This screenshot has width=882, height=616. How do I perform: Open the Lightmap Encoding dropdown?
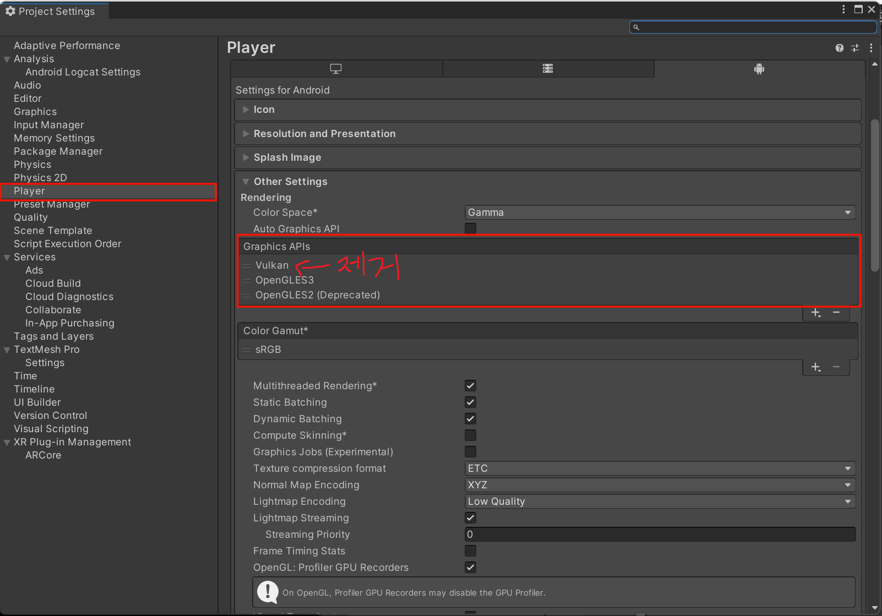(x=660, y=501)
